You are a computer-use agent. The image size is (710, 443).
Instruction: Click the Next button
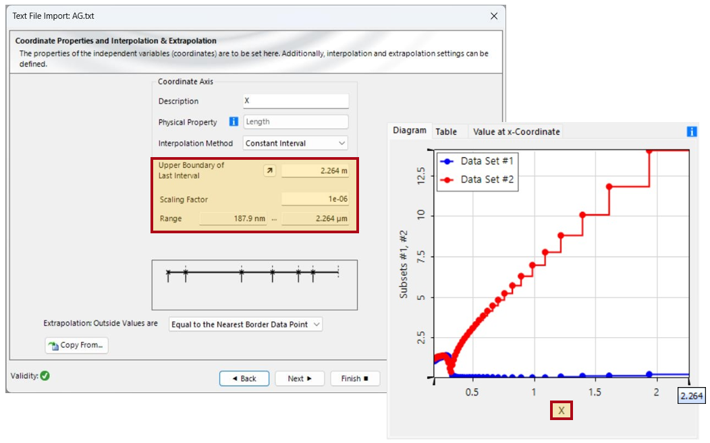[x=300, y=379]
